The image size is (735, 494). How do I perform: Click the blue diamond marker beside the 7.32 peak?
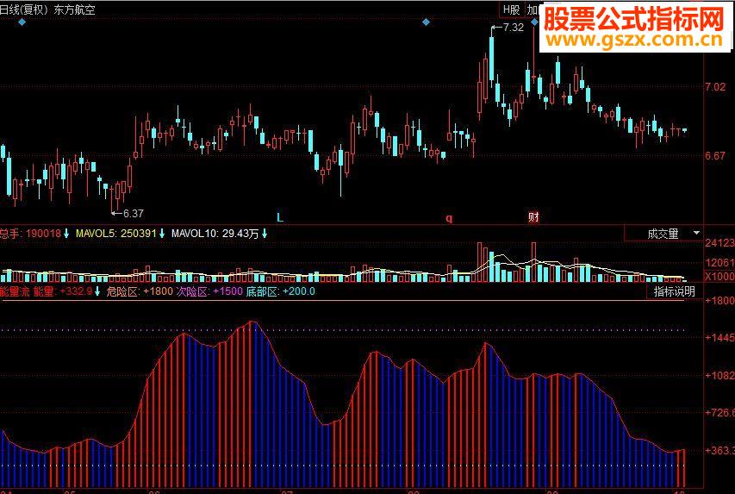tap(534, 22)
